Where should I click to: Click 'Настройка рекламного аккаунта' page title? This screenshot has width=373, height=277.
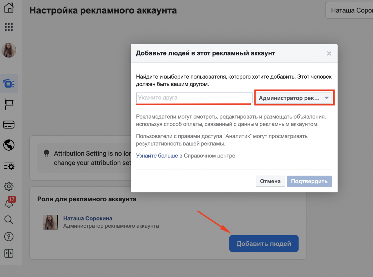[x=103, y=11]
